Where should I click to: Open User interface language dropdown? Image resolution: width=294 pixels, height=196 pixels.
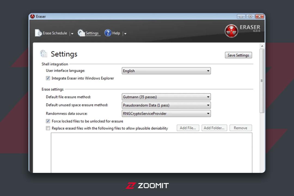pos(166,71)
